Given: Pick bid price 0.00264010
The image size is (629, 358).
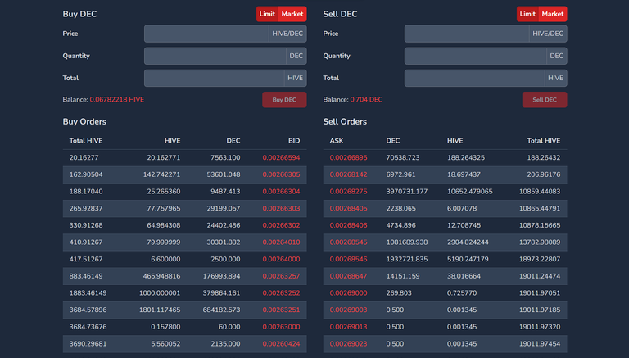Looking at the screenshot, I should 281,242.
